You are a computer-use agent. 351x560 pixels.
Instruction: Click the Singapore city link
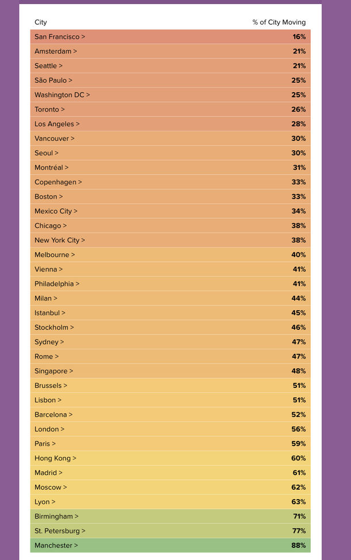click(54, 371)
